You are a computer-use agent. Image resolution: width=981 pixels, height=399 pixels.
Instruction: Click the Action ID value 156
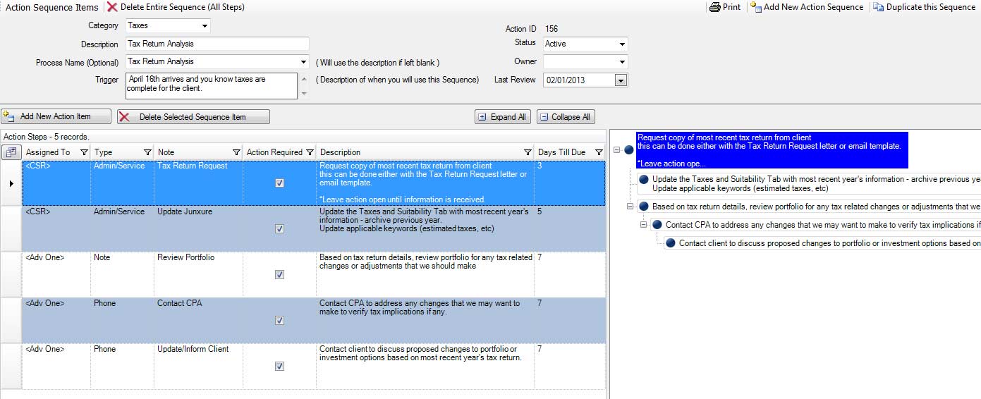552,29
